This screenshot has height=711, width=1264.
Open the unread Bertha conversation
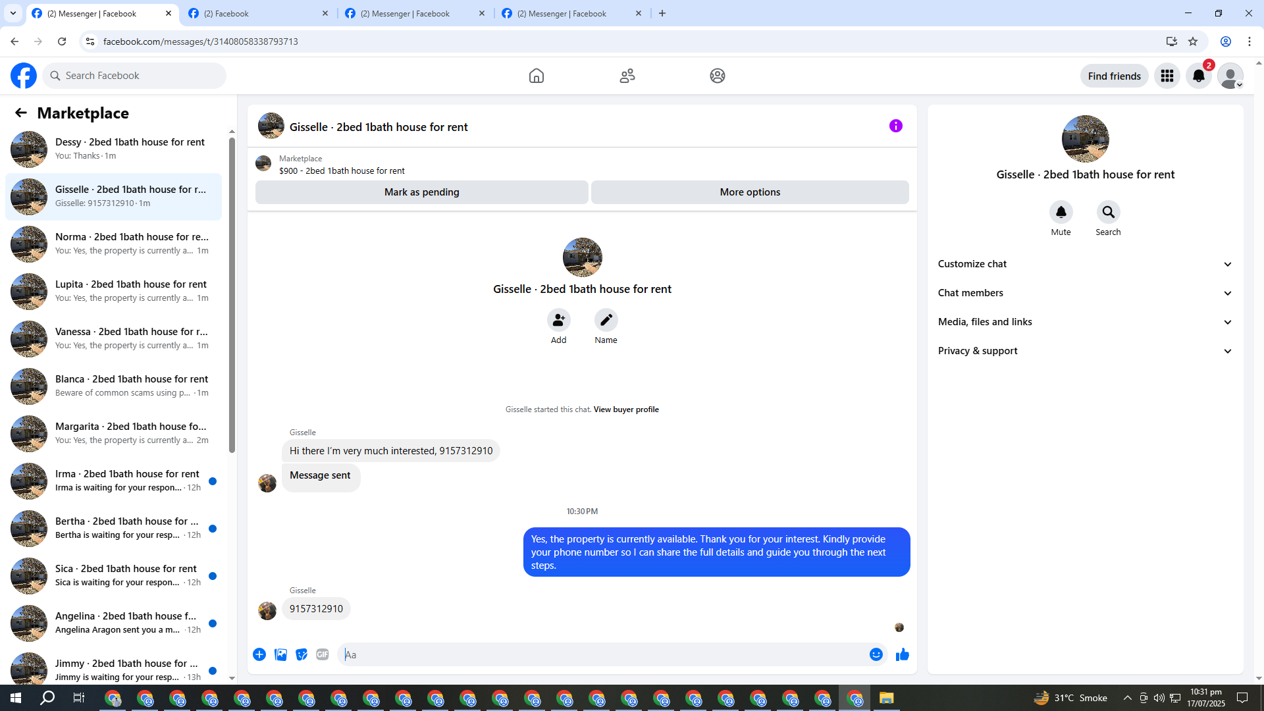pyautogui.click(x=113, y=529)
